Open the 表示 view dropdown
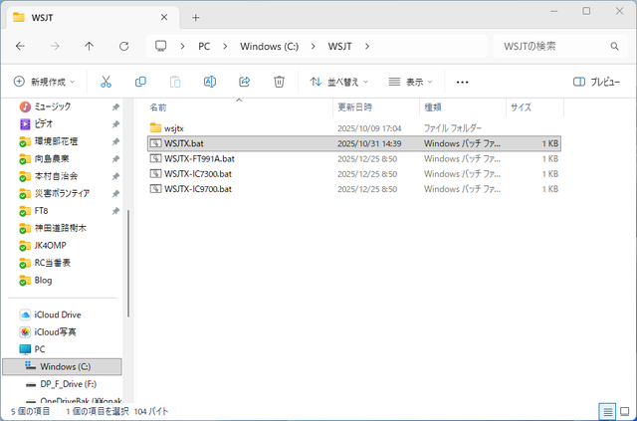This screenshot has width=637, height=421. [x=410, y=82]
